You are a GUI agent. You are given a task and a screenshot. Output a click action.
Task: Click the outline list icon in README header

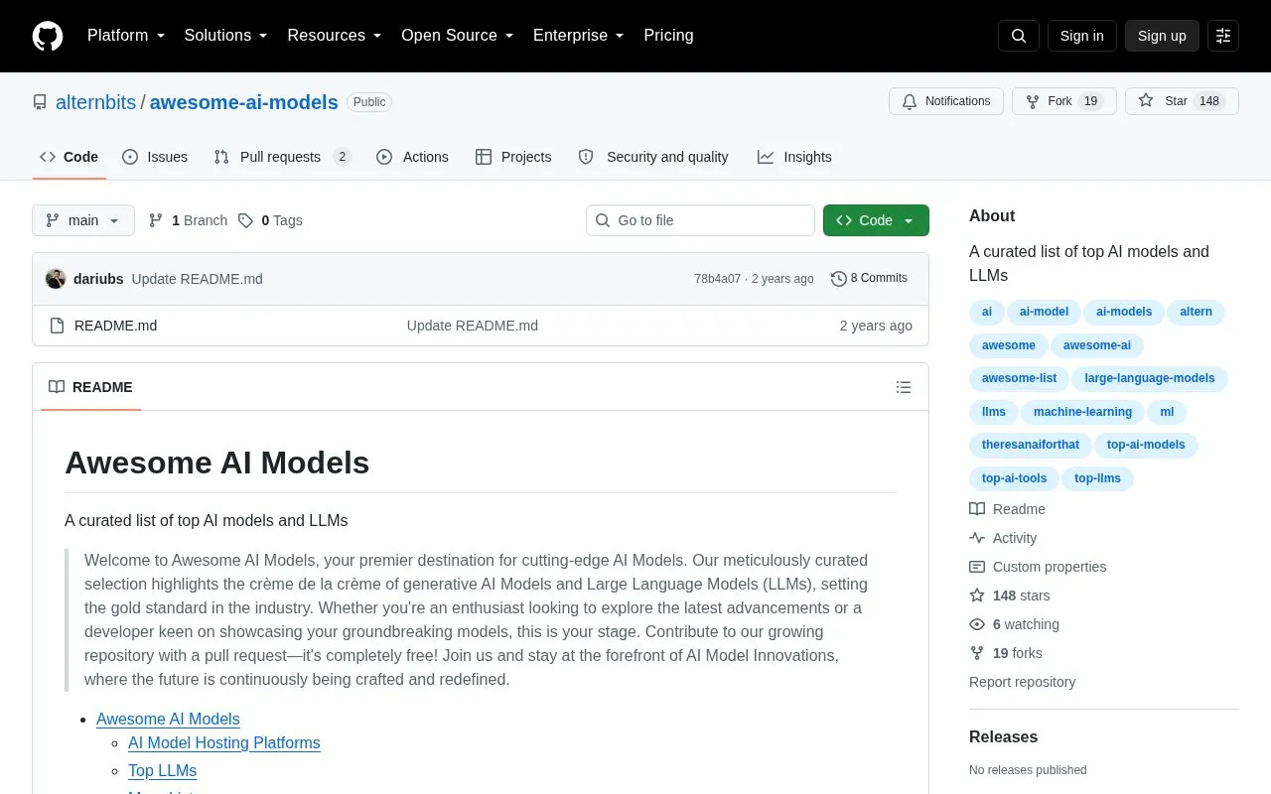pyautogui.click(x=904, y=387)
